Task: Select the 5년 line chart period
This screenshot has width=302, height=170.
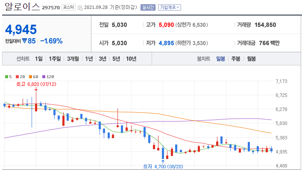Action: point(116,59)
